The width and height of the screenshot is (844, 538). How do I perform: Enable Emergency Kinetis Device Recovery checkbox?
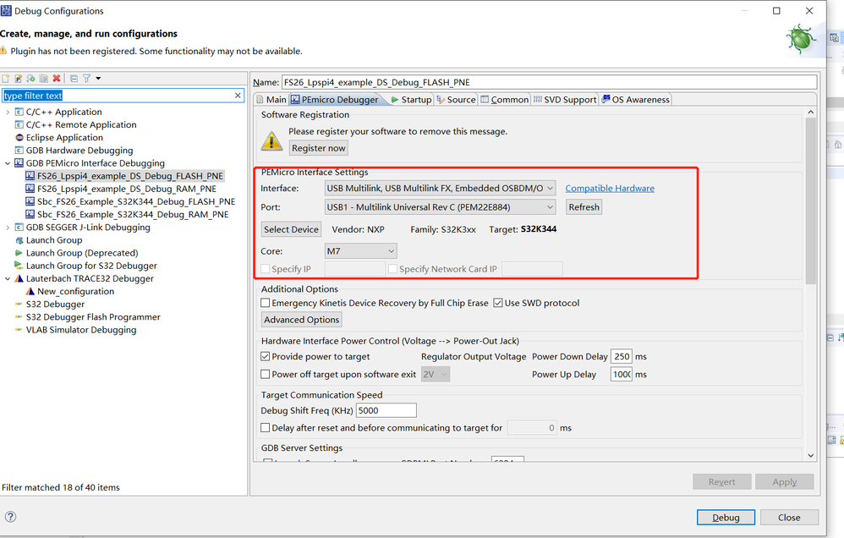pyautogui.click(x=266, y=303)
